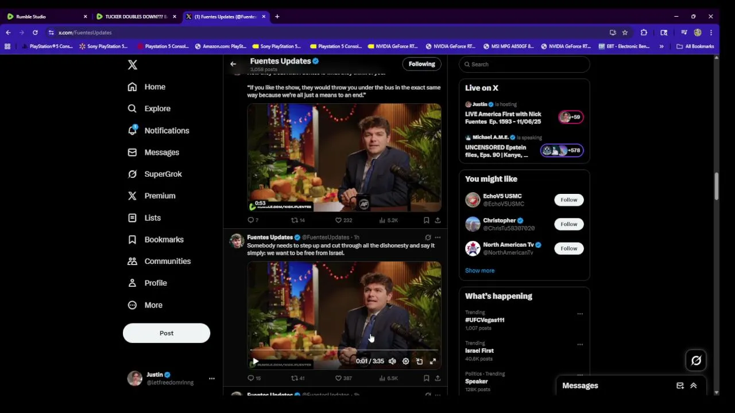The image size is (735, 413).
Task: Open the EBT - Electronic Ben... bookmark
Action: [x=624, y=46]
